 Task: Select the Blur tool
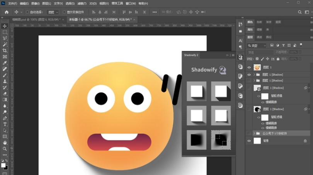point(5,106)
